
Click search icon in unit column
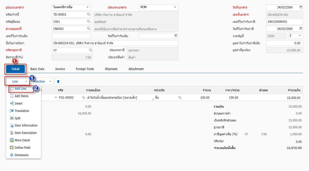(x=180, y=98)
